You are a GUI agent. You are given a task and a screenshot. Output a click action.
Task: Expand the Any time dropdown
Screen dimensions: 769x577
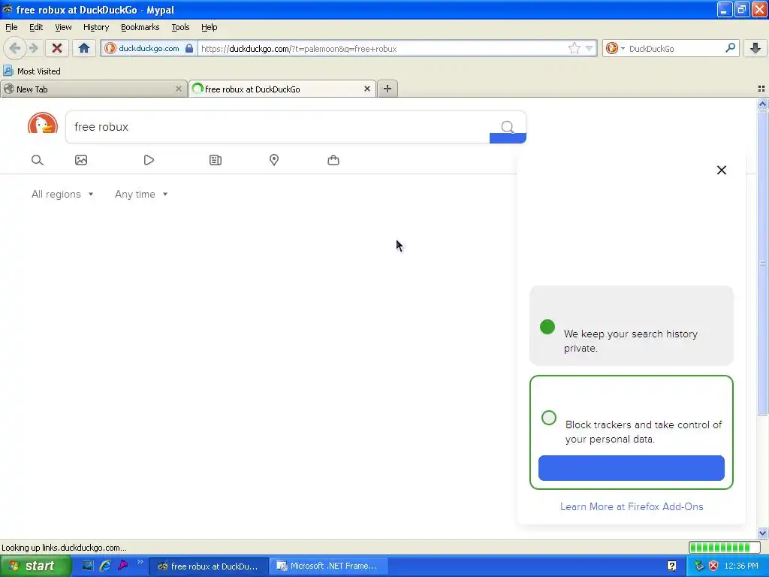click(x=141, y=195)
